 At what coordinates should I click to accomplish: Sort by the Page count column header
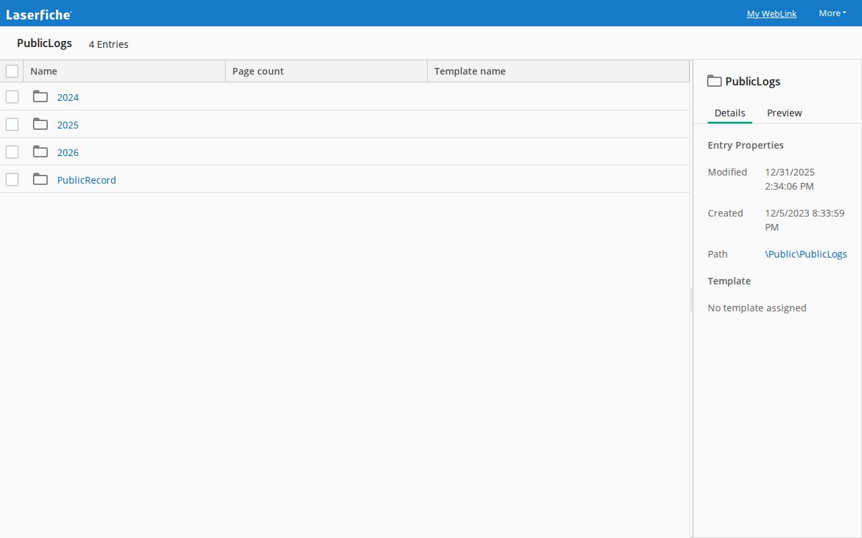click(327, 71)
